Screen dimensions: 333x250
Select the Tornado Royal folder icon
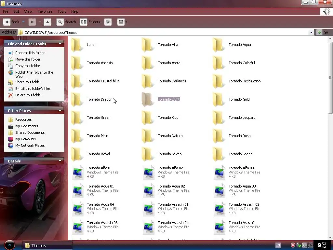[76, 154]
